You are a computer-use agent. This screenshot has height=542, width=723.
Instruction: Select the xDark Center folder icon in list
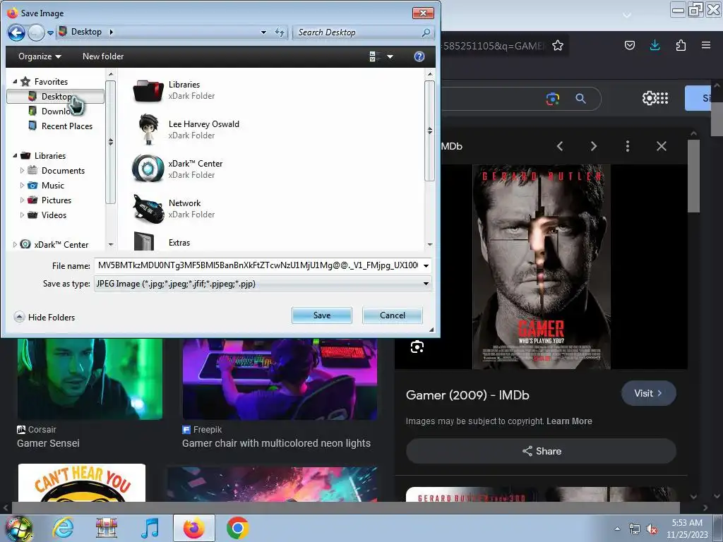click(x=148, y=169)
